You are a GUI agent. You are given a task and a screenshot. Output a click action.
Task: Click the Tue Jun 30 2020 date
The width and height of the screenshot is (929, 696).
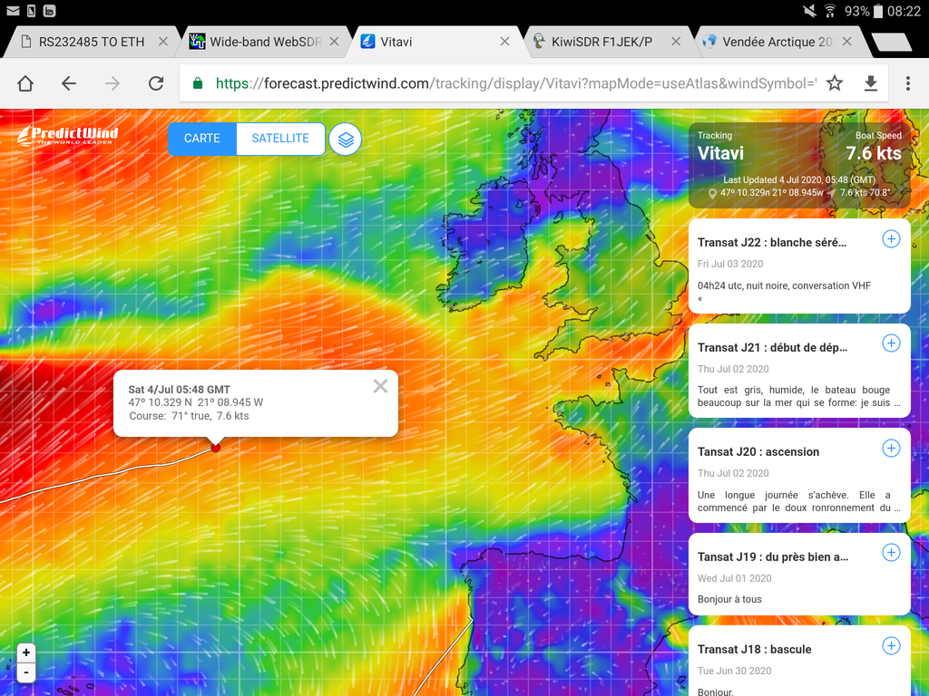tap(735, 671)
